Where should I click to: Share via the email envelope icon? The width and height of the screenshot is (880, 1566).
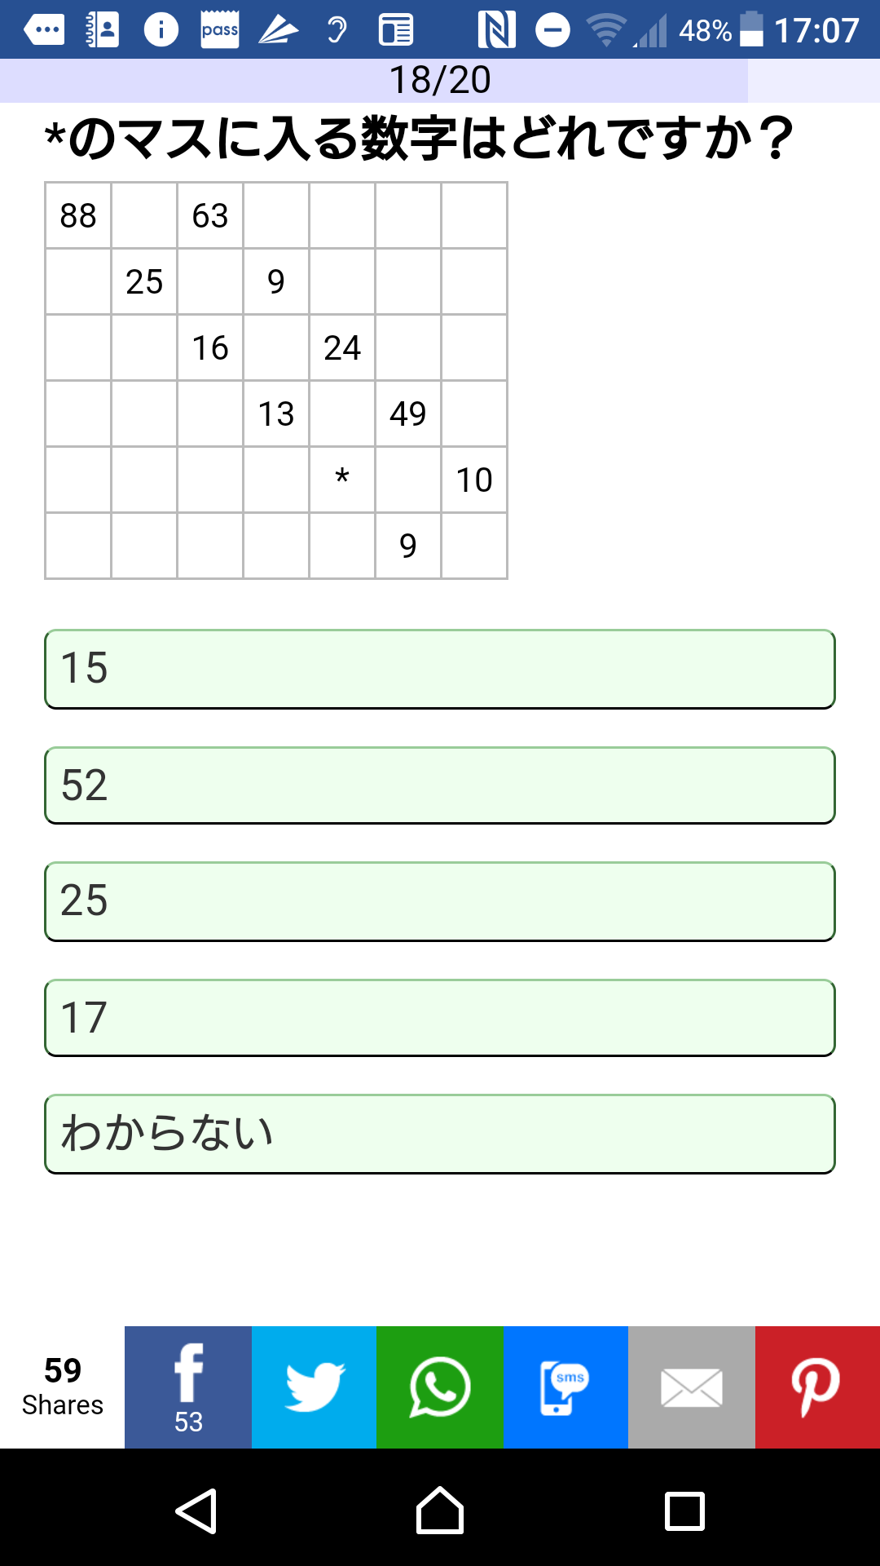coord(692,1387)
